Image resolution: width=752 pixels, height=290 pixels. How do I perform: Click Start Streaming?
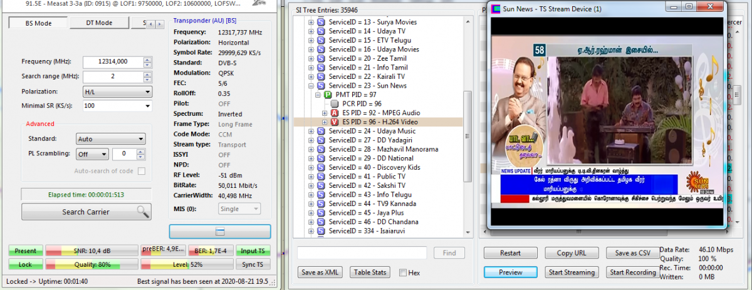[x=572, y=272]
